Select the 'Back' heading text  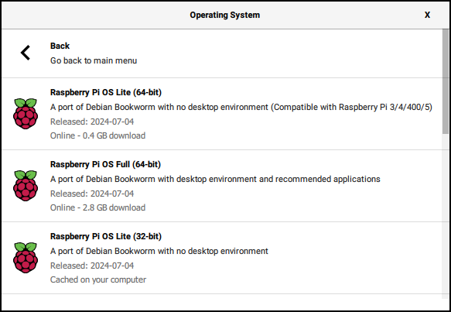(x=60, y=46)
